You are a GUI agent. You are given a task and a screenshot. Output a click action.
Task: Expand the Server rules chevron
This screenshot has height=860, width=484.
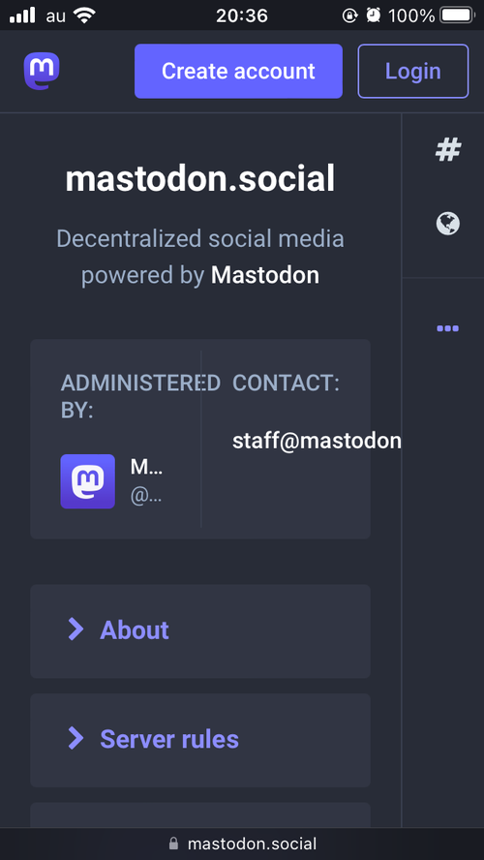[x=76, y=738]
